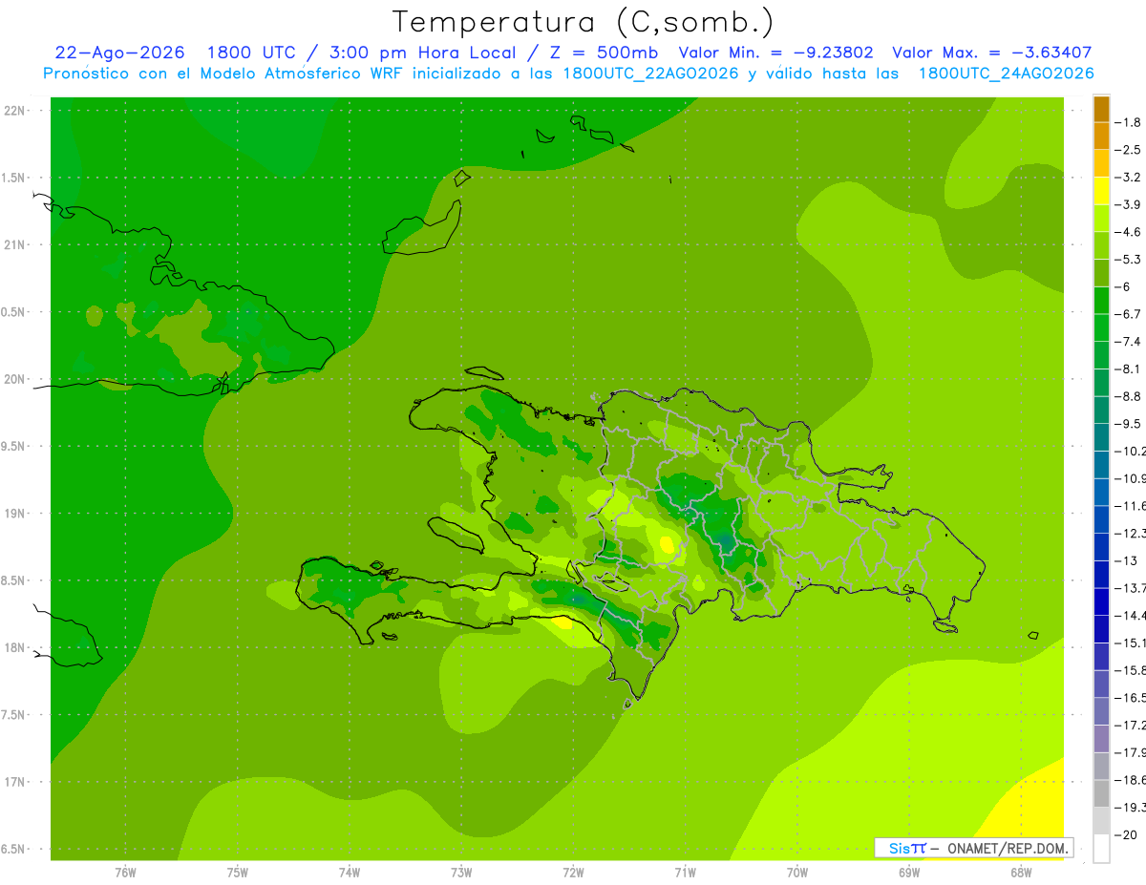Pick the gray swatch between -18.6 and -19.3
This screenshot has width=1146, height=885.
[x=1101, y=793]
